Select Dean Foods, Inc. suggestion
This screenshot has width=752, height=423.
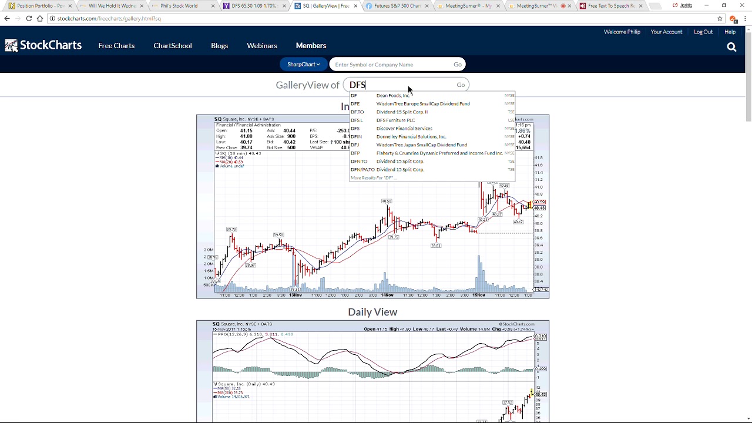pos(432,95)
